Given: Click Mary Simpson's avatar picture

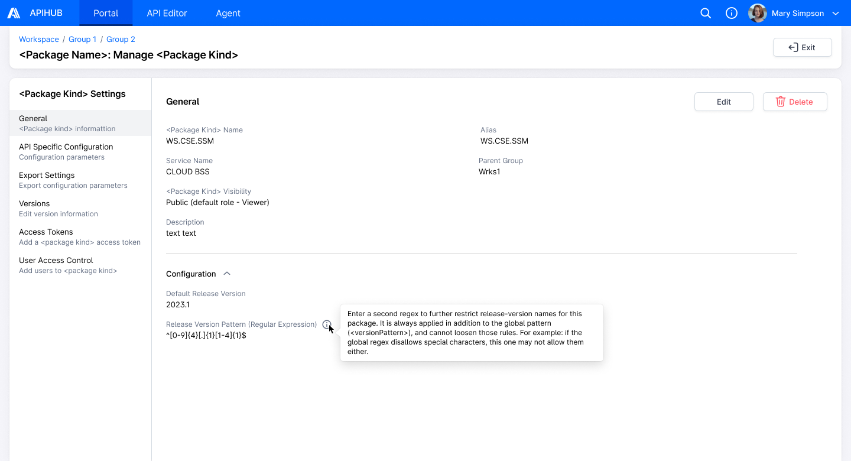Looking at the screenshot, I should pos(758,13).
